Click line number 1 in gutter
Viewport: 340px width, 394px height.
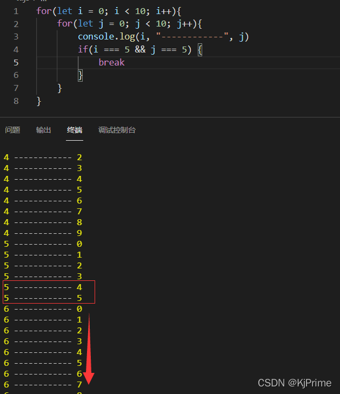point(16,11)
